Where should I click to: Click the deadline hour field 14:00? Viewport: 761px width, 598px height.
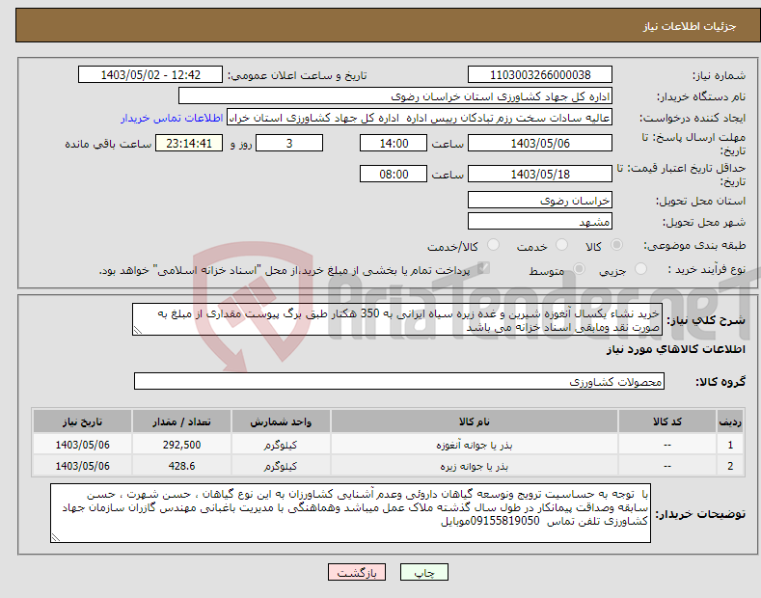tap(394, 143)
